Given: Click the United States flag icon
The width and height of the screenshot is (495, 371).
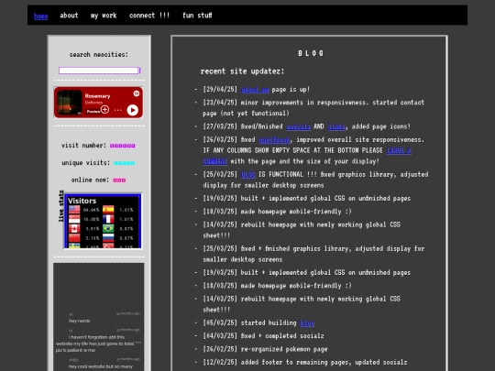Looking at the screenshot, I should click(74, 210).
